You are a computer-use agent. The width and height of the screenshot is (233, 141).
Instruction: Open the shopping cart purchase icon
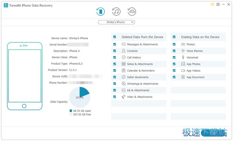click(x=212, y=4)
